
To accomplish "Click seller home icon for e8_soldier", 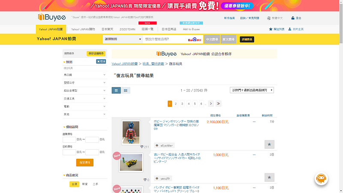I will [157, 145].
